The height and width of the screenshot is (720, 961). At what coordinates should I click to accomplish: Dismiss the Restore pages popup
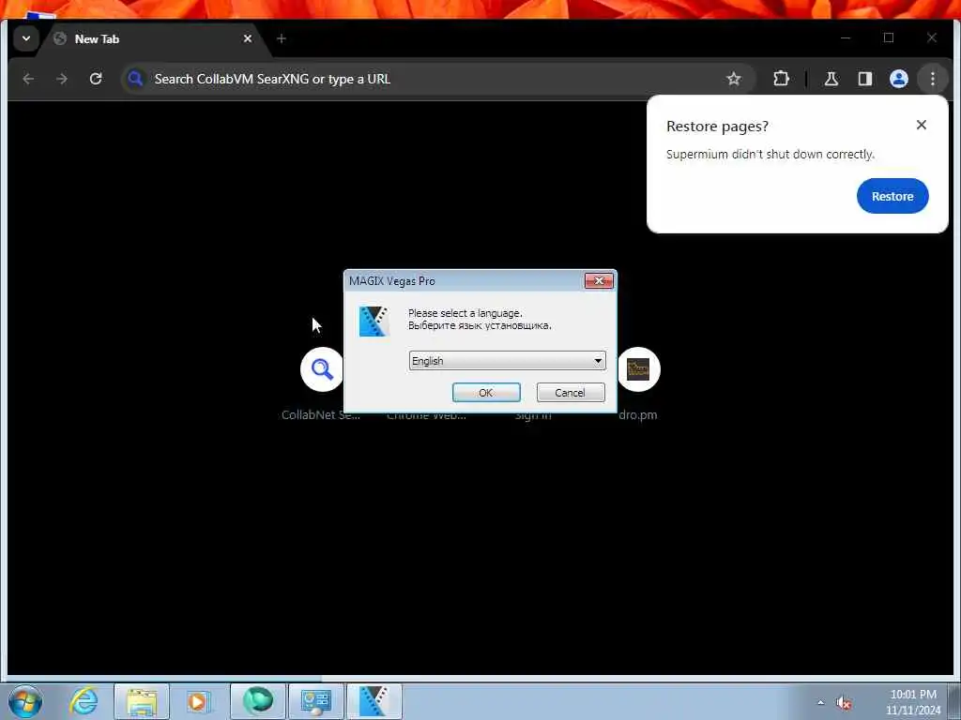tap(921, 125)
